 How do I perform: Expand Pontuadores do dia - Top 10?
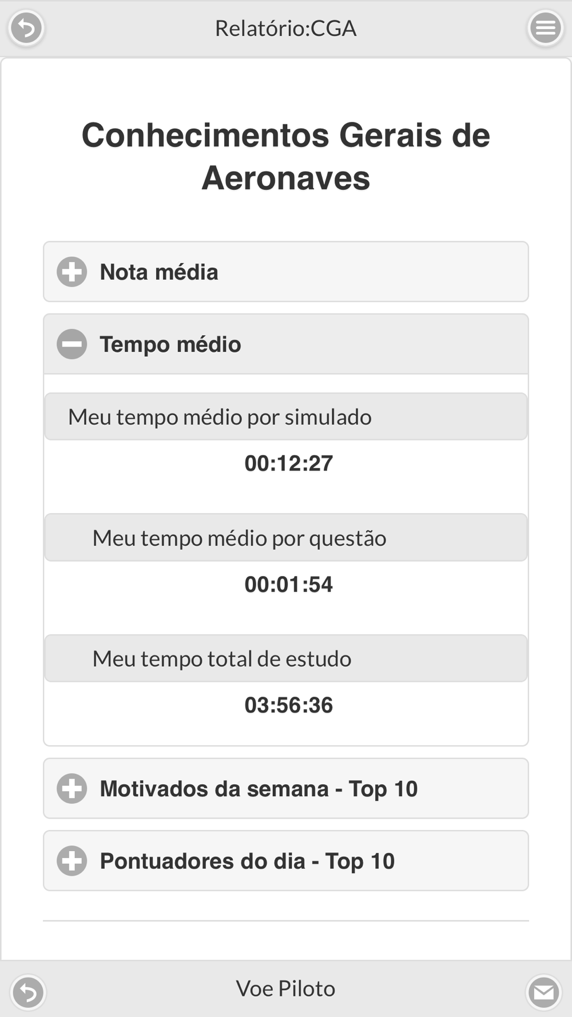pyautogui.click(x=286, y=860)
